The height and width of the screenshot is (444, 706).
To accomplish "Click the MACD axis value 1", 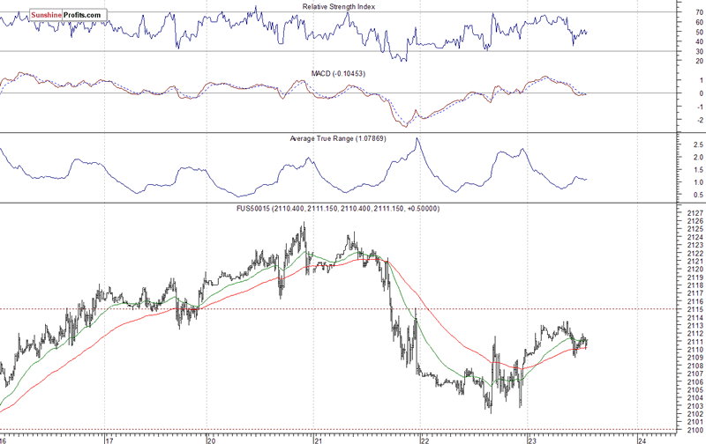I will [x=701, y=80].
